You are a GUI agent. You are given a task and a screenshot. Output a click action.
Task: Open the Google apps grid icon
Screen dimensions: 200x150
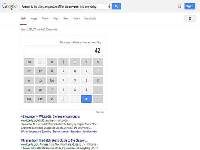click(x=180, y=6)
